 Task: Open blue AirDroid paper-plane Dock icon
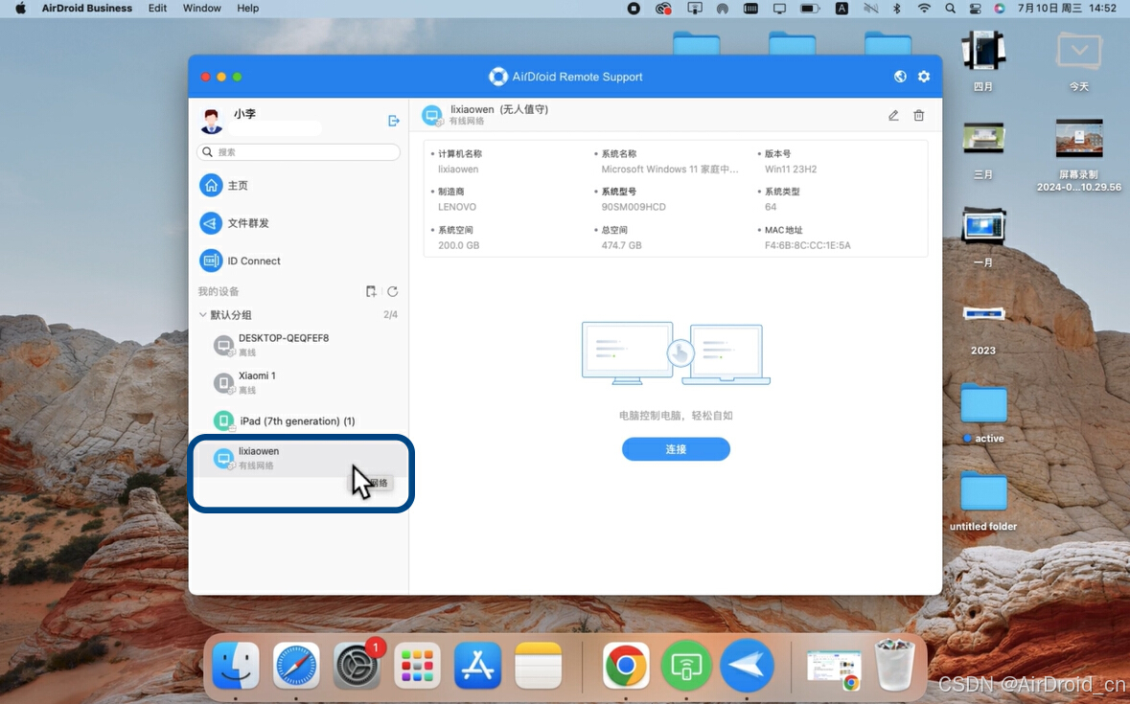(x=747, y=665)
